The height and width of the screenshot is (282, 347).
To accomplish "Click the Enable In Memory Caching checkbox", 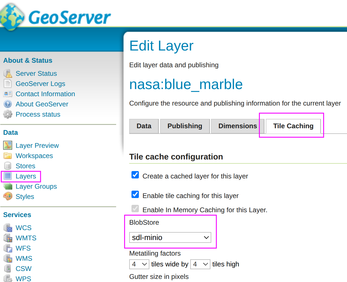I will tap(135, 209).
